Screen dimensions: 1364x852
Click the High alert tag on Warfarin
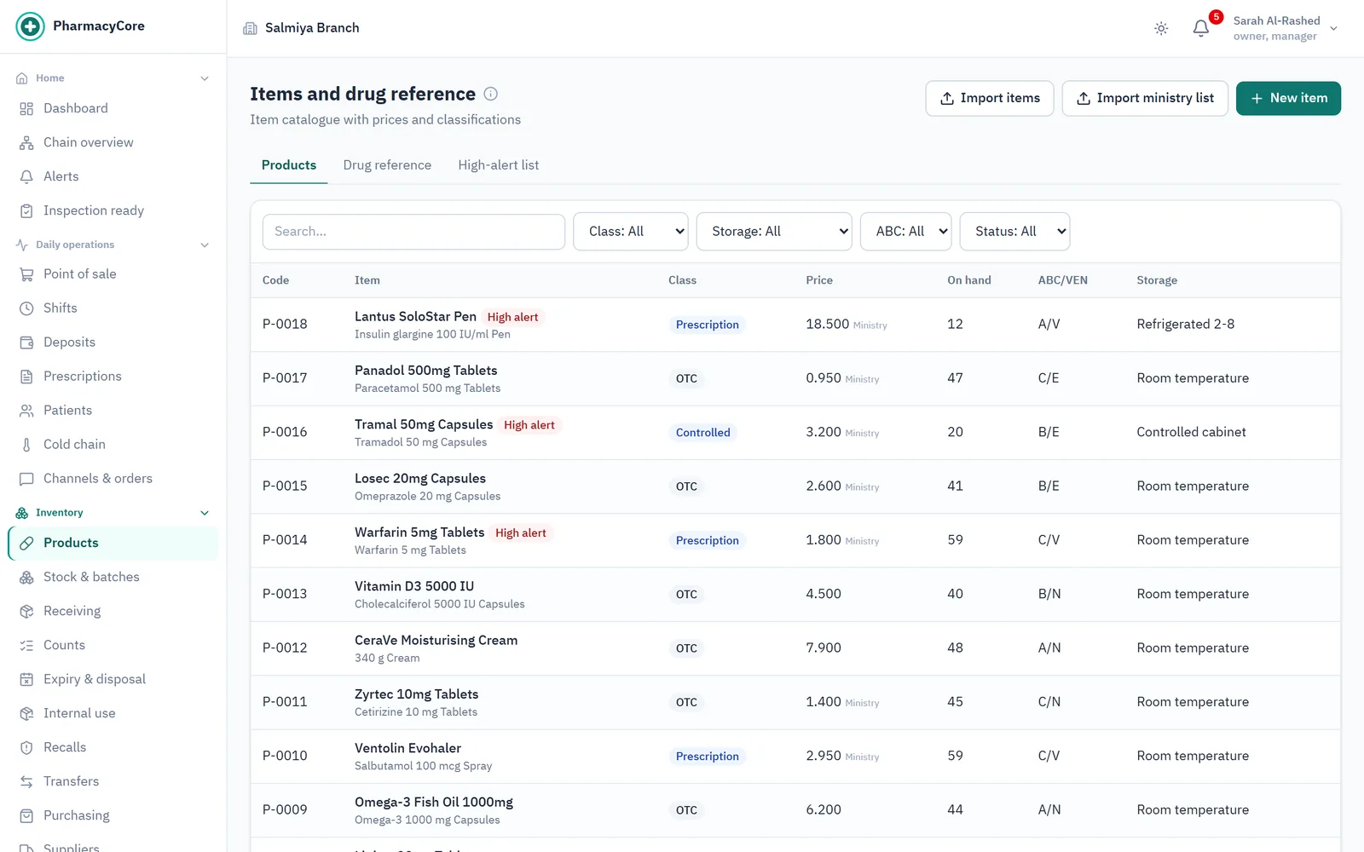pos(521,533)
